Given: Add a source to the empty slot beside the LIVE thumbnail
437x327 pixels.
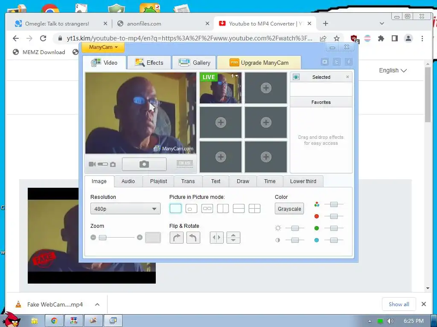Looking at the screenshot, I should point(266,88).
